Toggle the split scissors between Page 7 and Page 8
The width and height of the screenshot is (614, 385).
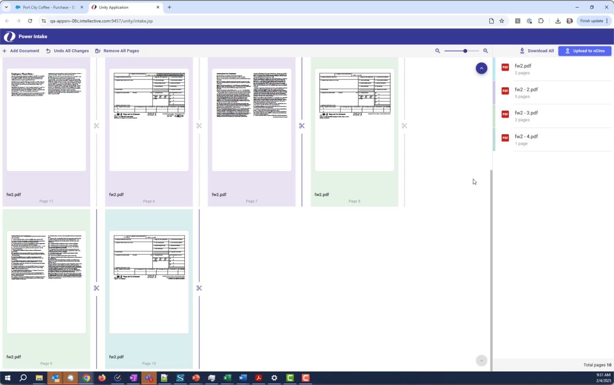coord(302,126)
